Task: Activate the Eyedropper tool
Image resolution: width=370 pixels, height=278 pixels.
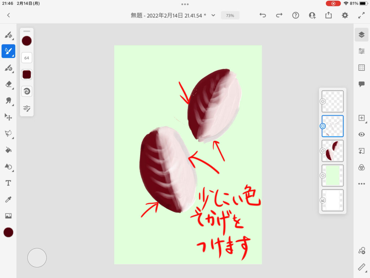Action: [x=8, y=199]
